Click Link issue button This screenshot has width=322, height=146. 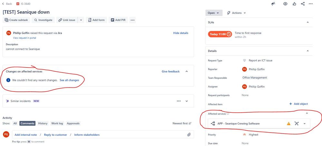[x=67, y=20]
